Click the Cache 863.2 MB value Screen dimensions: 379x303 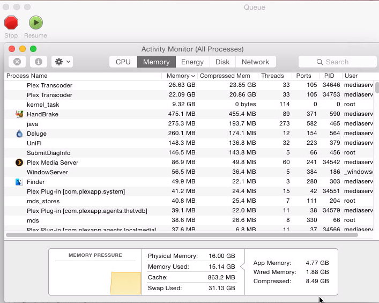(221, 277)
